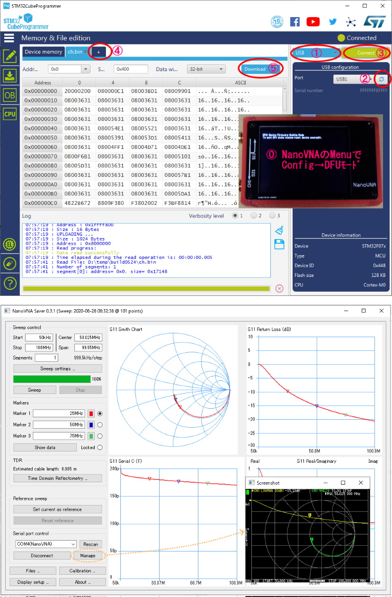Pick the green Marker 3 color swatch

pos(90,436)
